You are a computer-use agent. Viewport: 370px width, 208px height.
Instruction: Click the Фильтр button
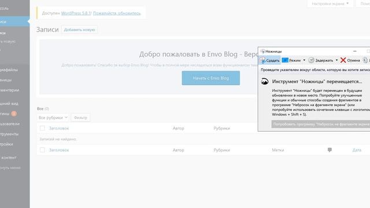click(80, 117)
